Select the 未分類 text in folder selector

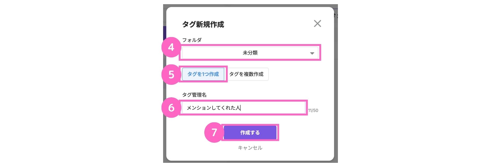(x=250, y=53)
